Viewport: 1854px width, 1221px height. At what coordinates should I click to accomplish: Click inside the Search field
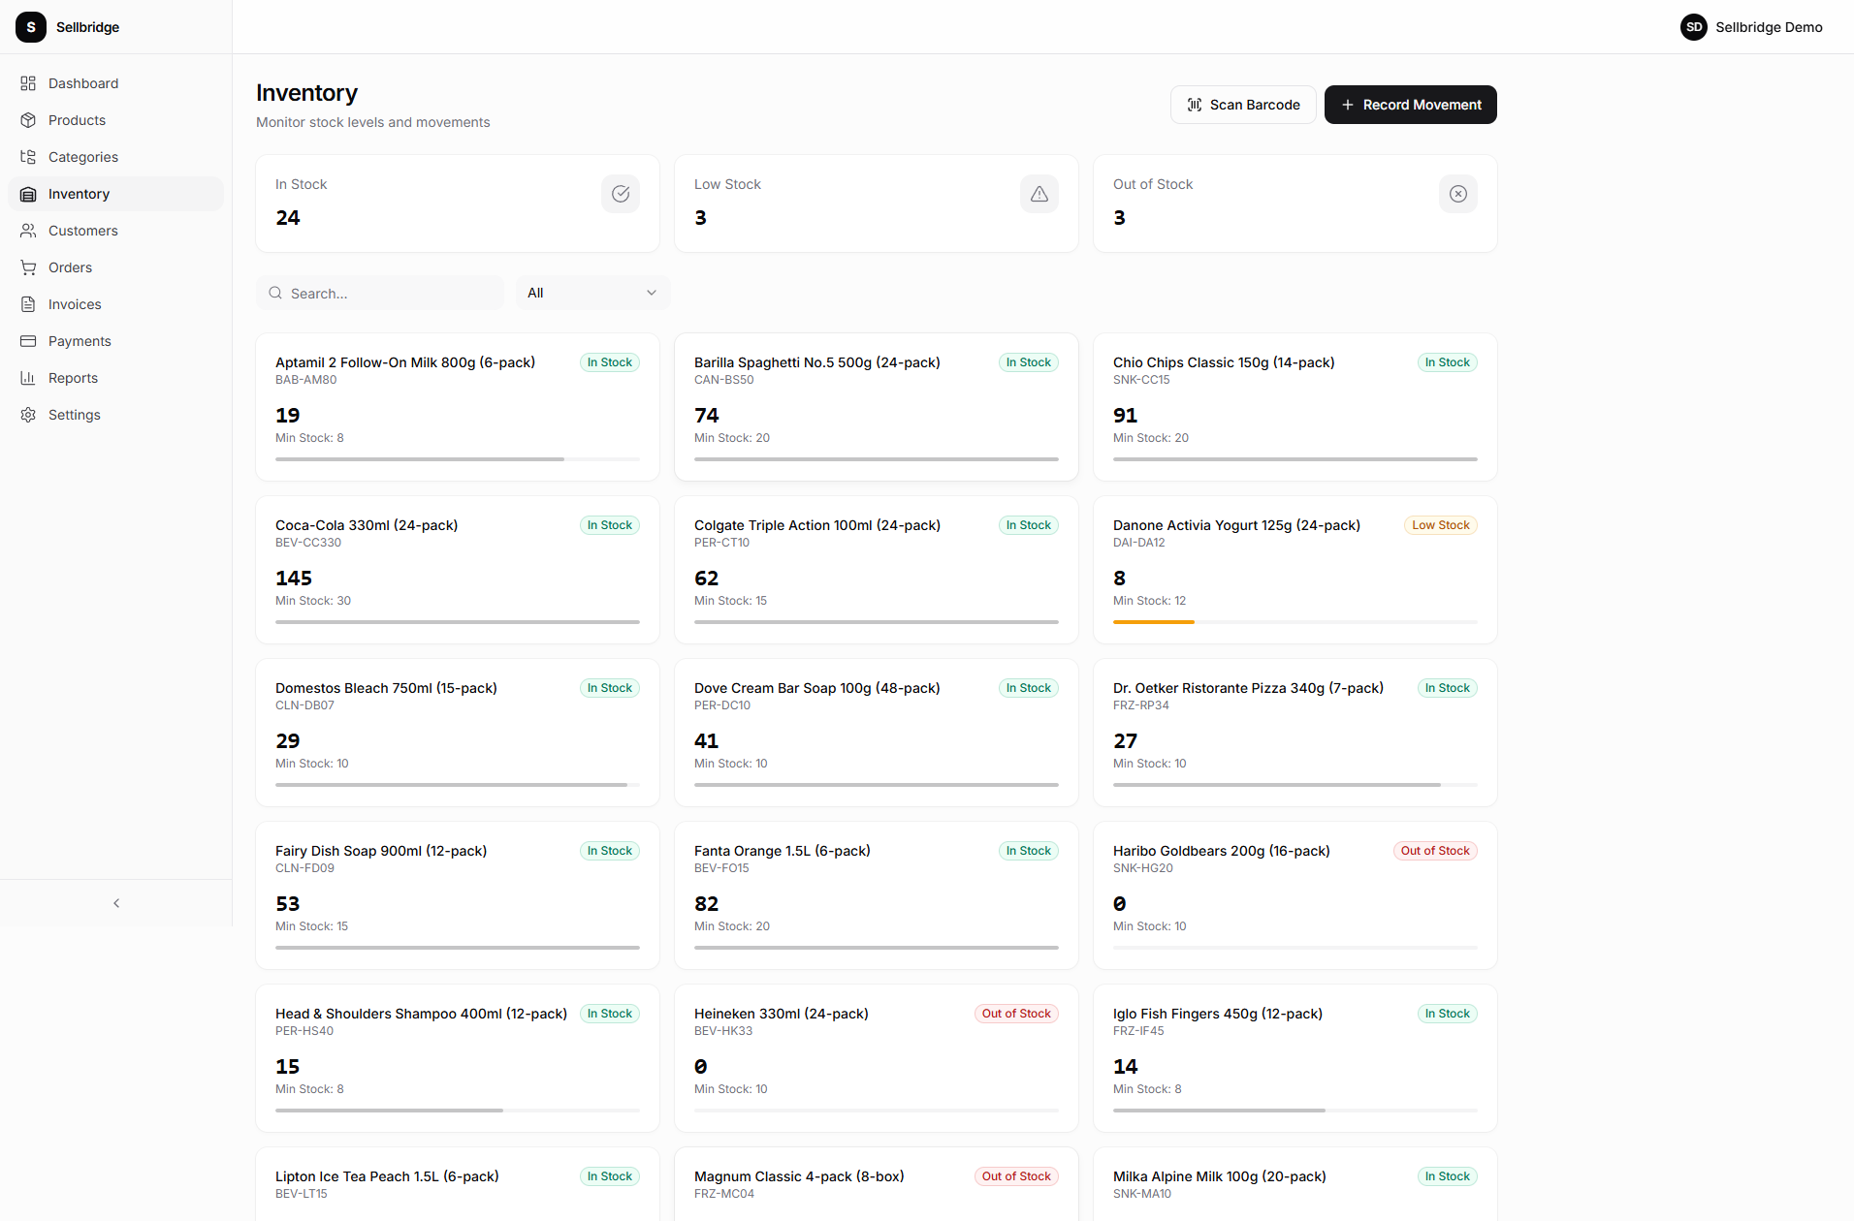tap(380, 292)
